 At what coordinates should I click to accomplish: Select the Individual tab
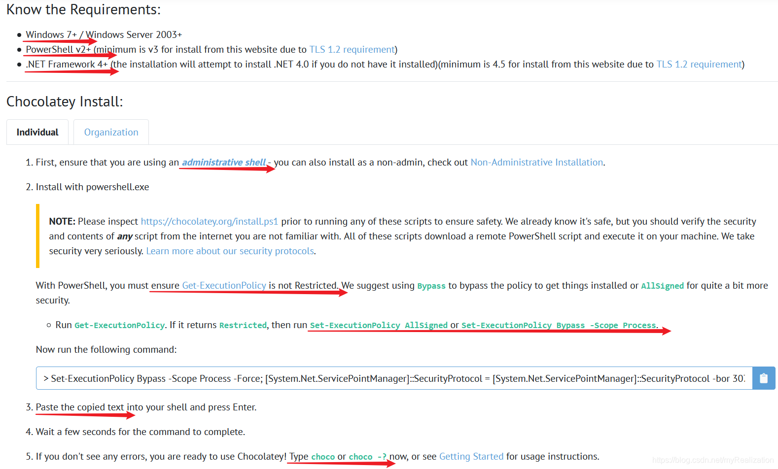point(37,132)
